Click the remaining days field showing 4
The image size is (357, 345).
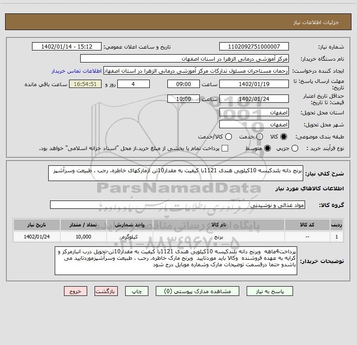pyautogui.click(x=134, y=84)
